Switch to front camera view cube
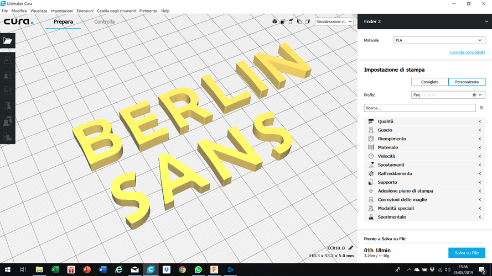Viewport: 492px width, 276px height. click(x=283, y=22)
